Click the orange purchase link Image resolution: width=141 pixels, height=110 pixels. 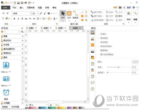115,8
